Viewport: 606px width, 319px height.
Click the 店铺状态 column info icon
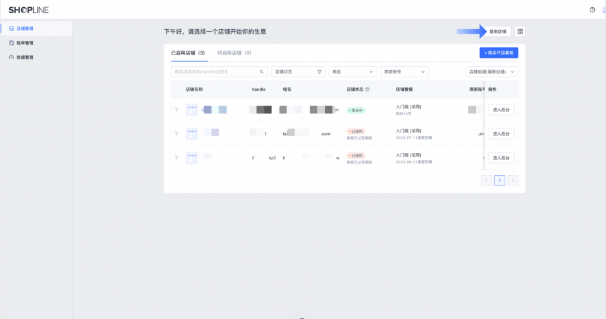coord(368,89)
